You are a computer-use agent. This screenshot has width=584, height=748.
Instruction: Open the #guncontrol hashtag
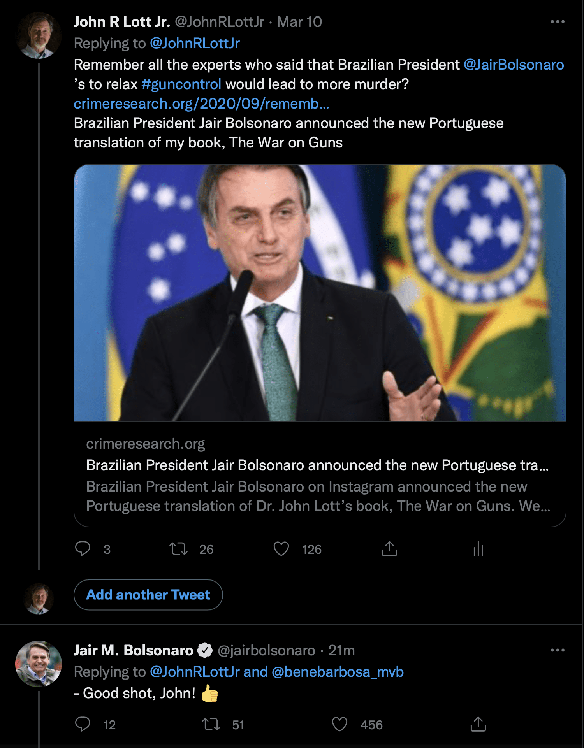[181, 84]
